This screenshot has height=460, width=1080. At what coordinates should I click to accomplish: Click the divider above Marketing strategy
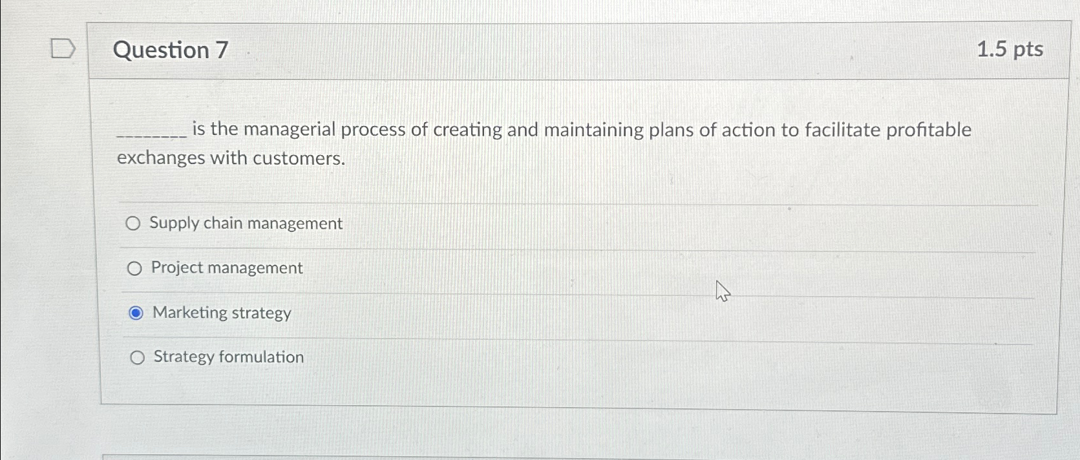pyautogui.click(x=517, y=291)
